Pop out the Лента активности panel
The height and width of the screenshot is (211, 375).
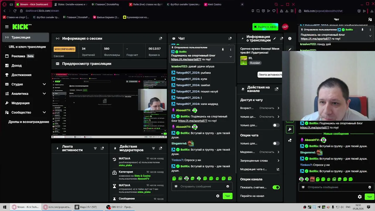pos(102,148)
